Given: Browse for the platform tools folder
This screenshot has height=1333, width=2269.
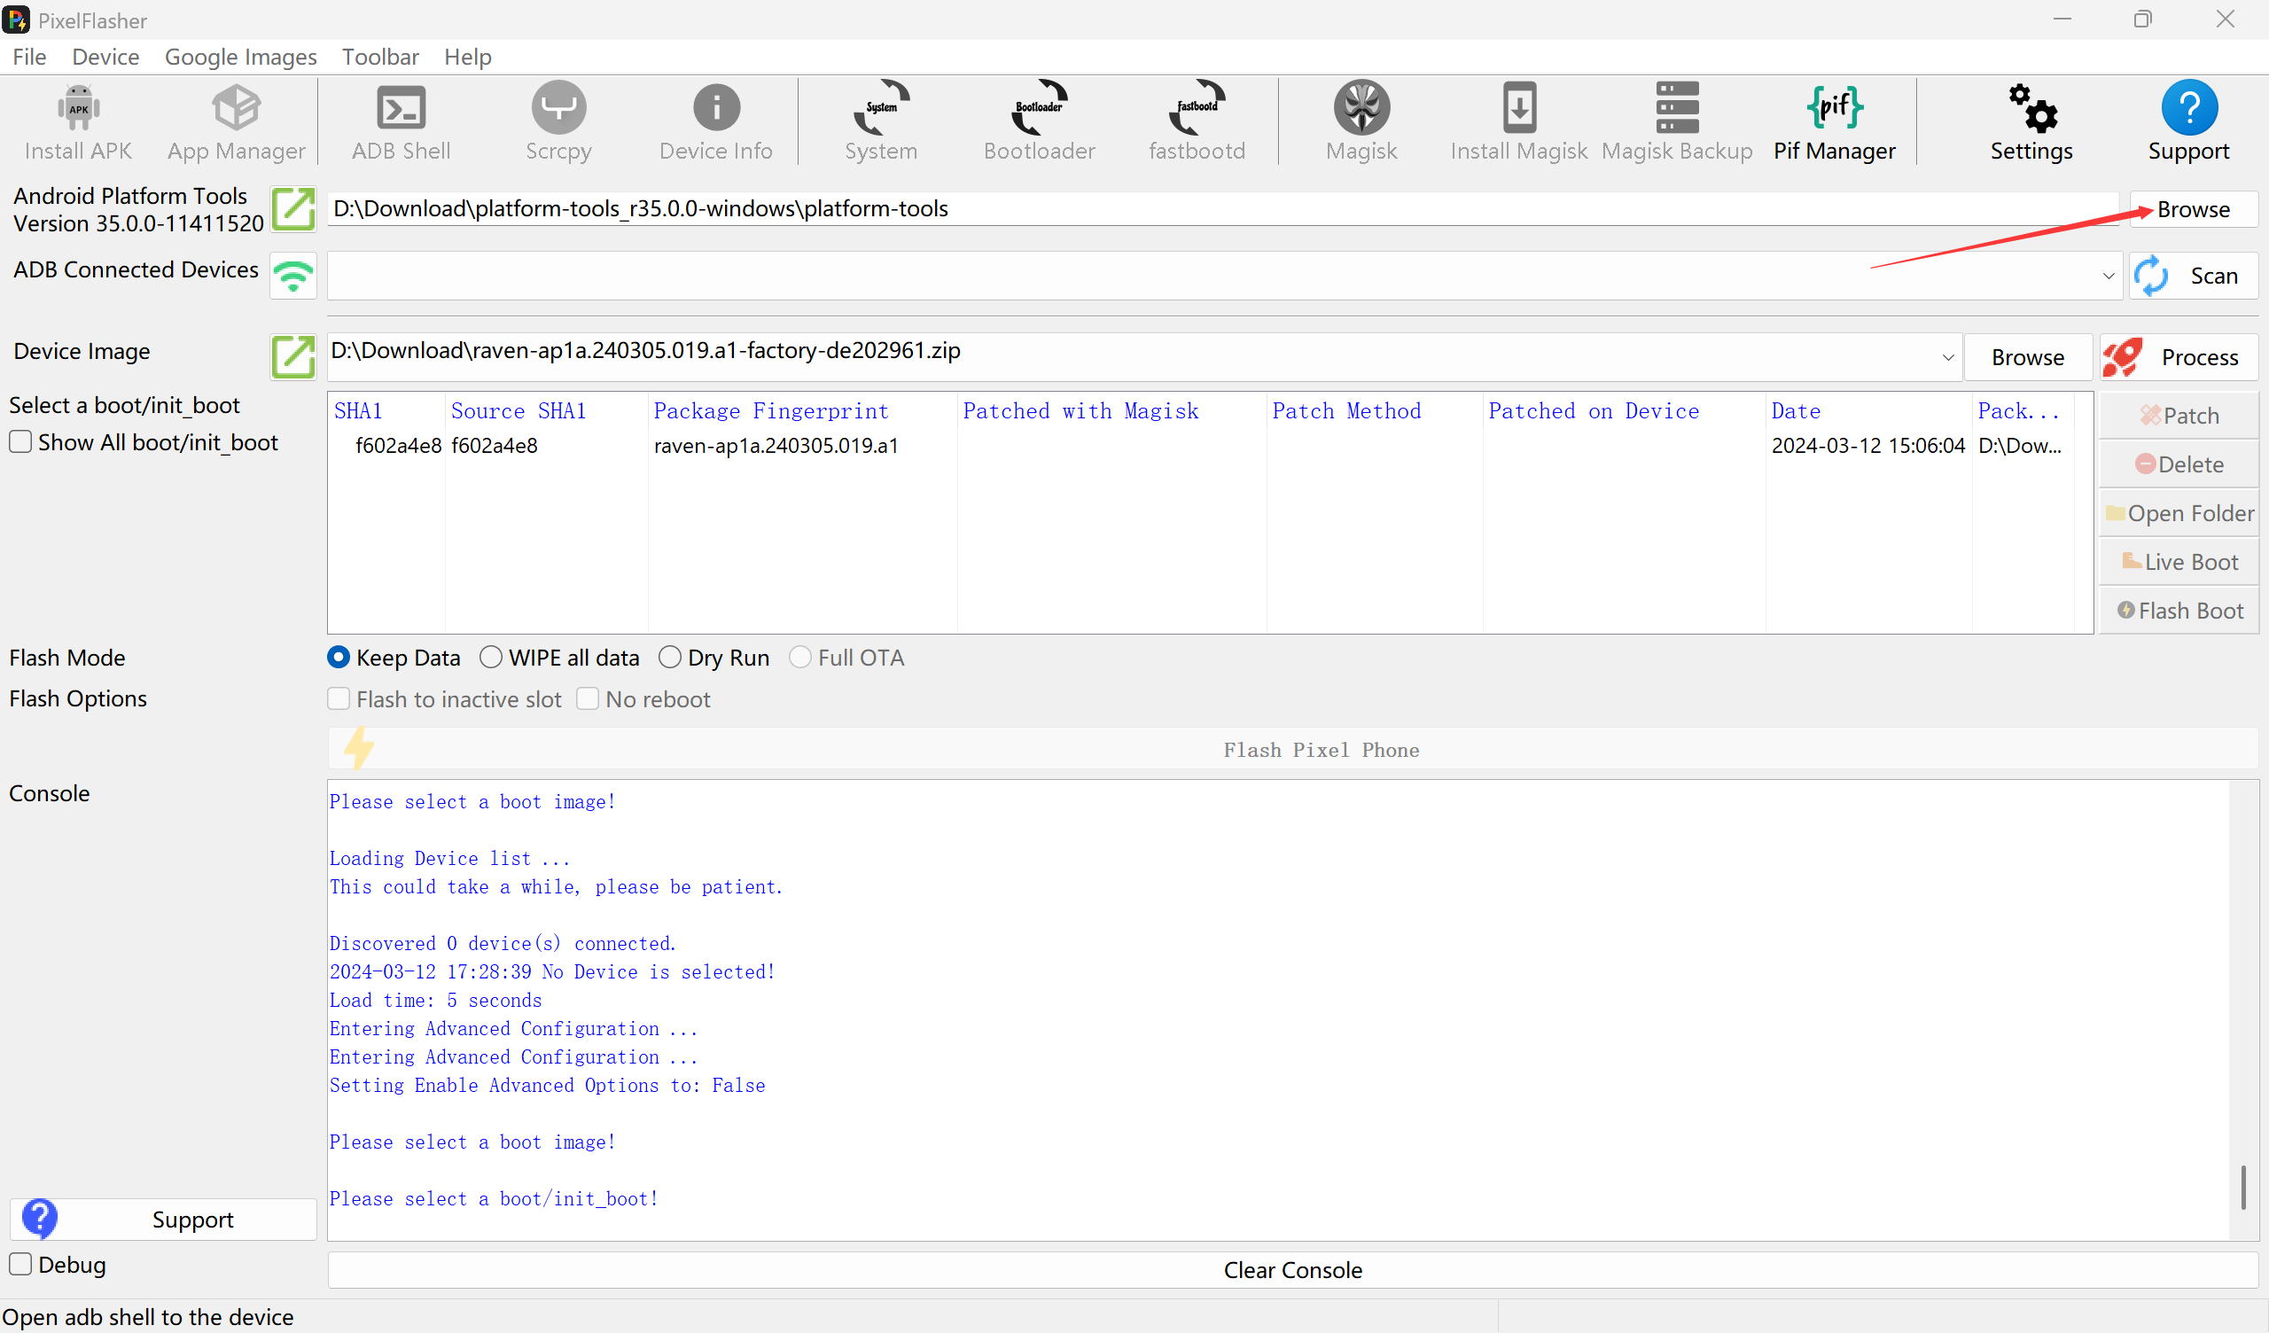Looking at the screenshot, I should (2194, 209).
